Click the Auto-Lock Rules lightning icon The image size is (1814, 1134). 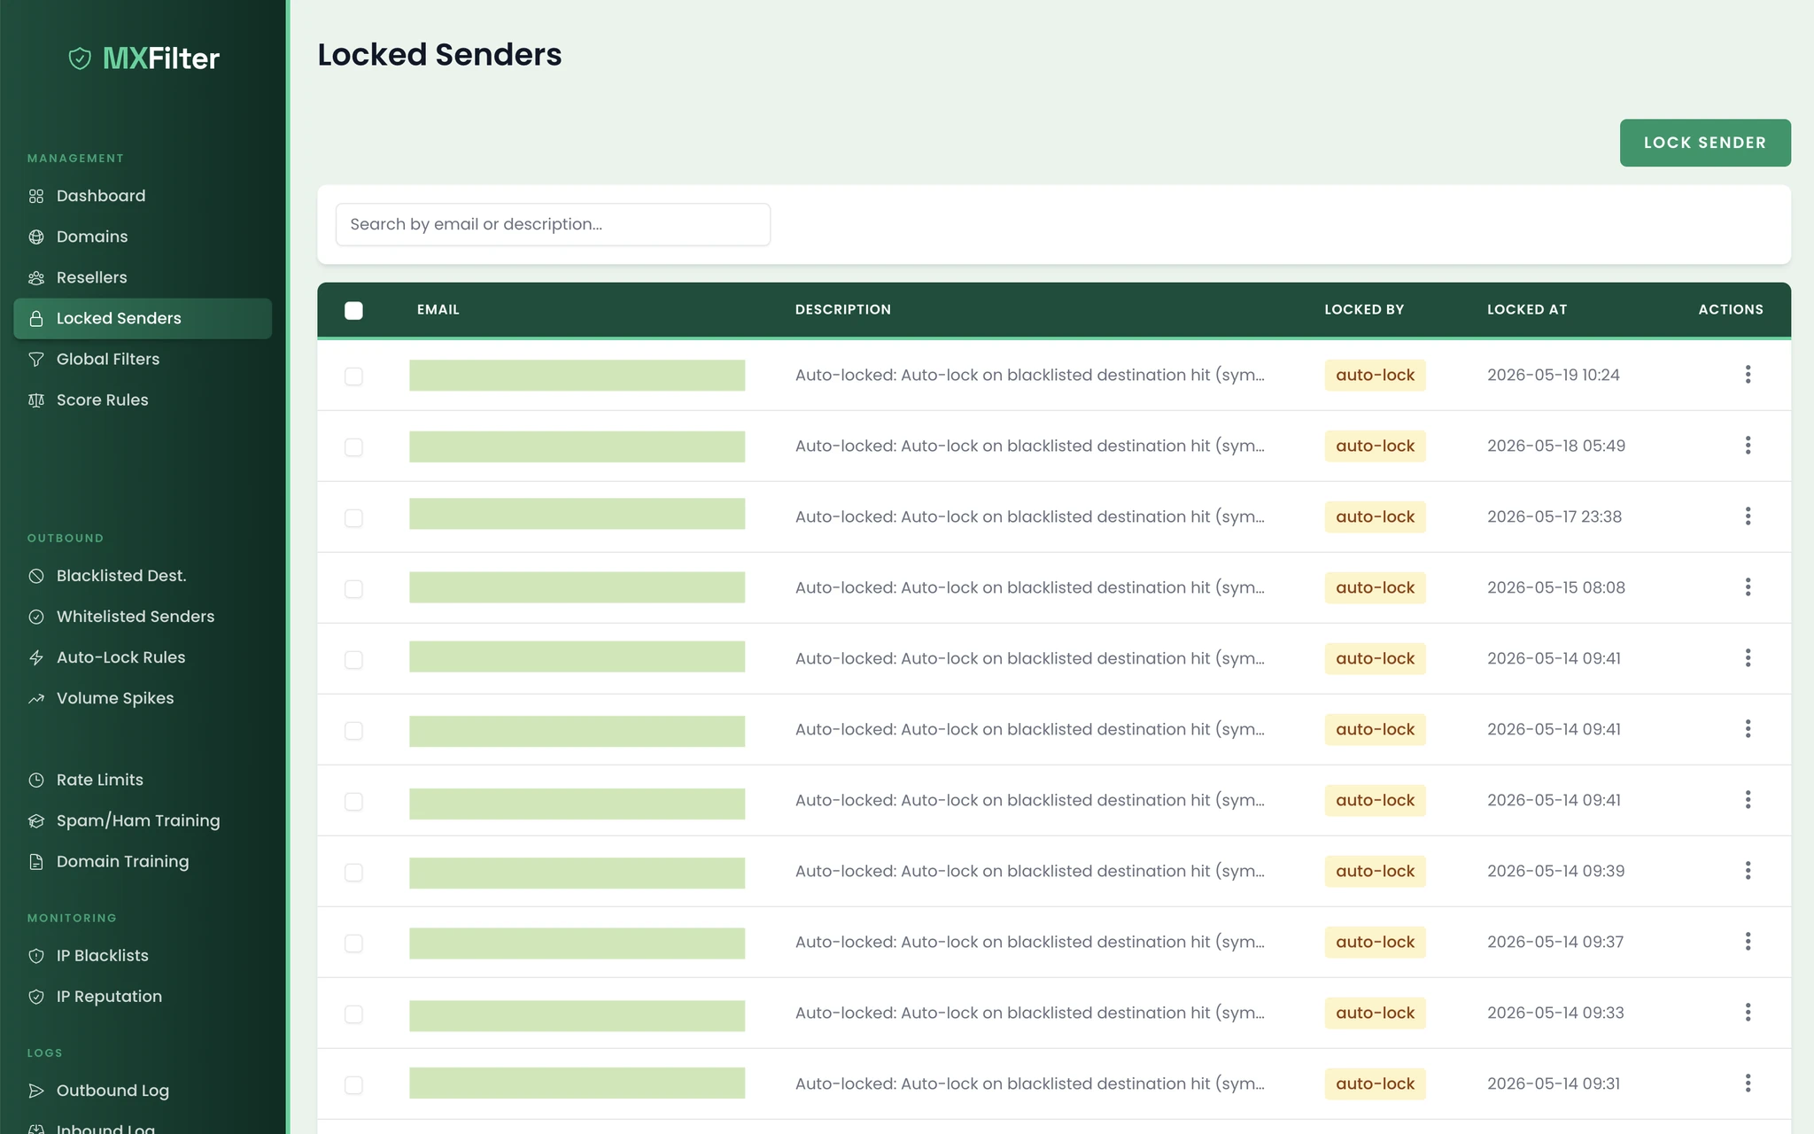click(36, 657)
